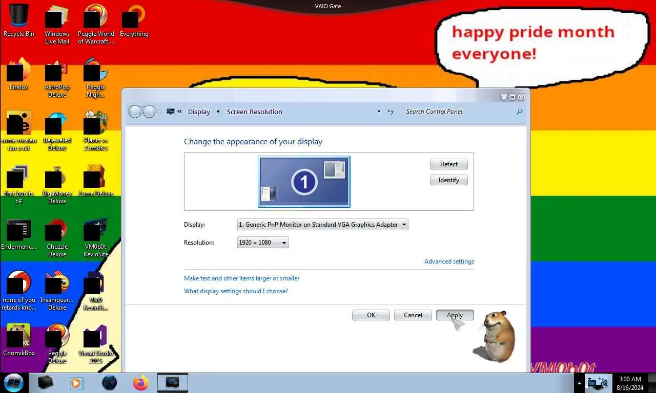Viewport: 656px width, 393px height.
Task: Click the Display breadcrumb
Action: click(x=199, y=112)
